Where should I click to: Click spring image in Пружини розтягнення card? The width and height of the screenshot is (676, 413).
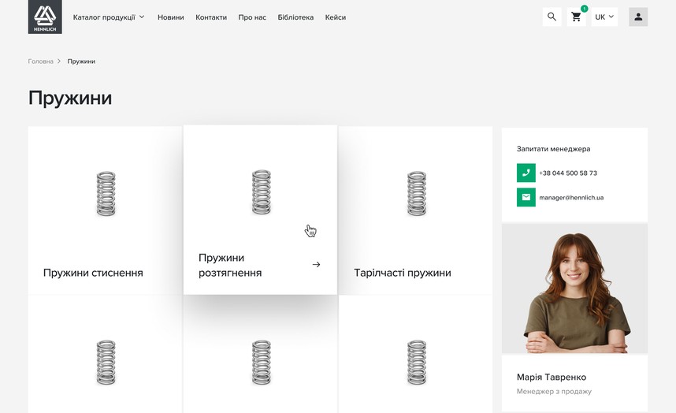(262, 192)
